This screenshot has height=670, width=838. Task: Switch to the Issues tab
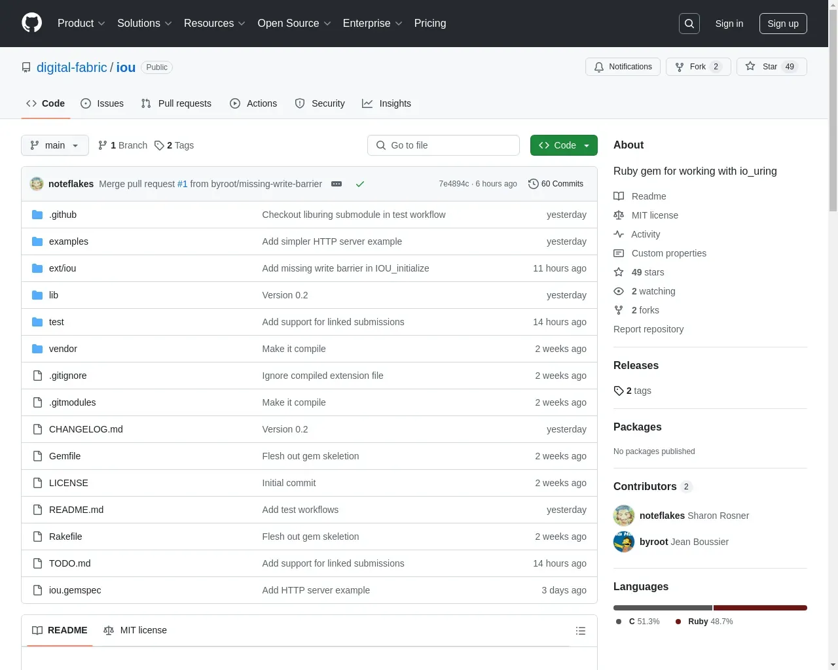coord(102,103)
